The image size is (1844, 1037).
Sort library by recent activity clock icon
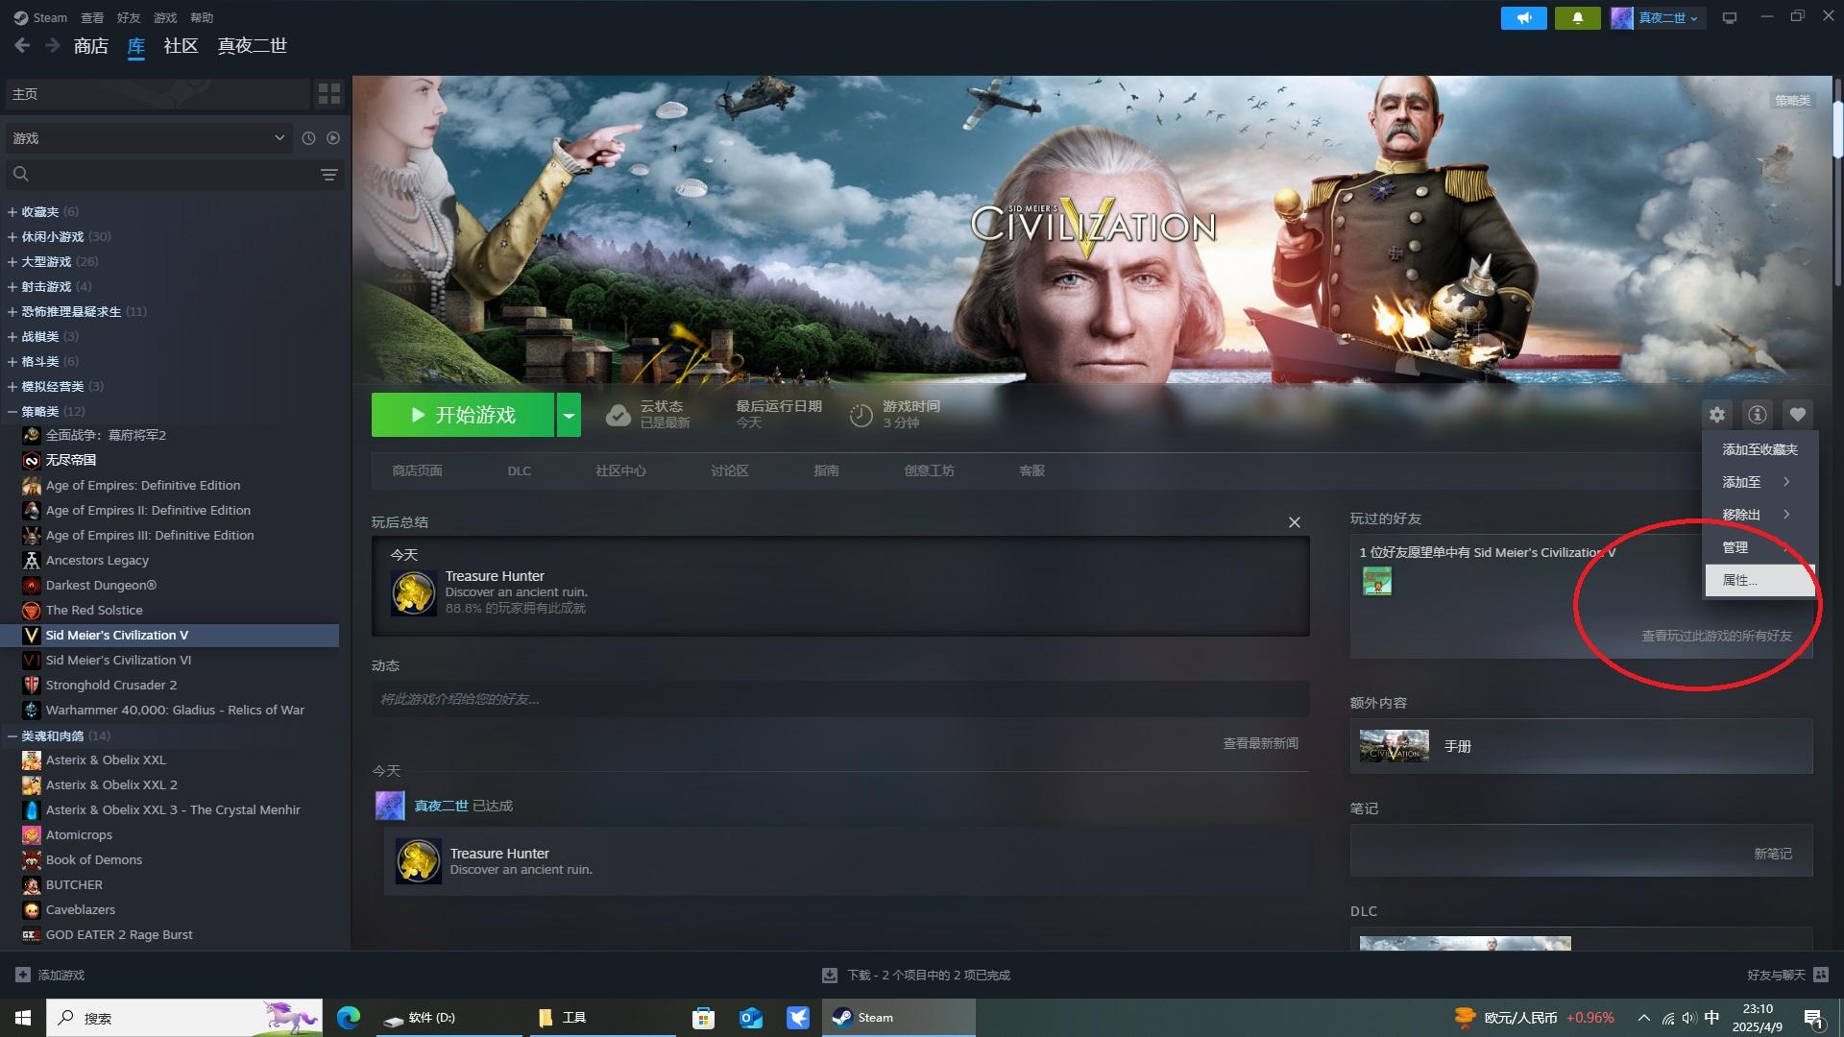tap(308, 138)
